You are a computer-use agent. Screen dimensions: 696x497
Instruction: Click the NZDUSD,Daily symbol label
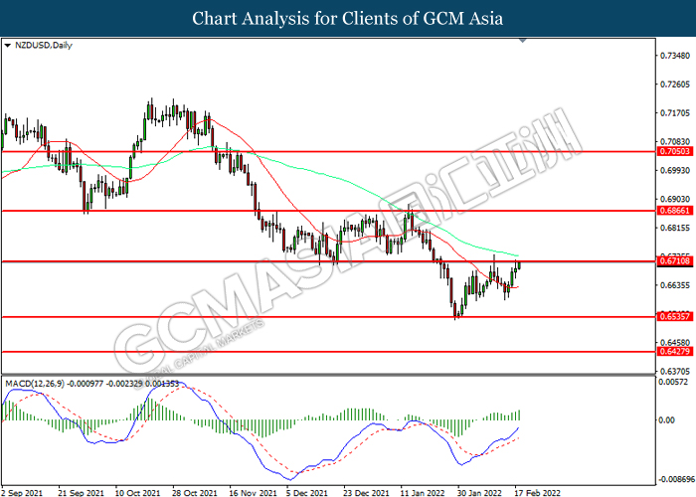43,46
